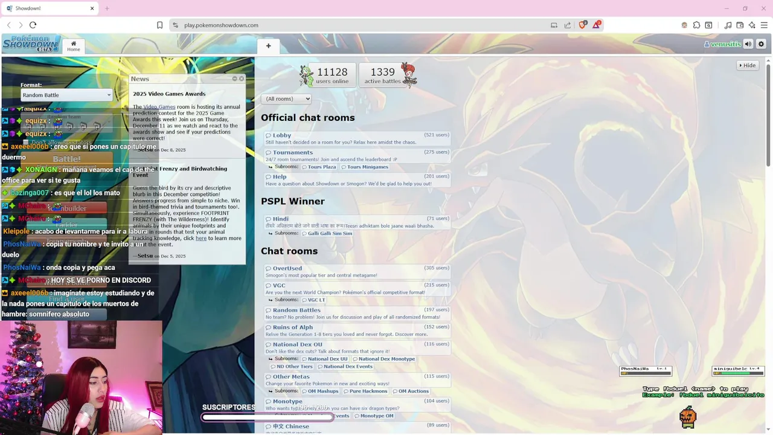The image size is (773, 435).
Task: Open the National Dex Monotype subroom
Action: [384, 359]
